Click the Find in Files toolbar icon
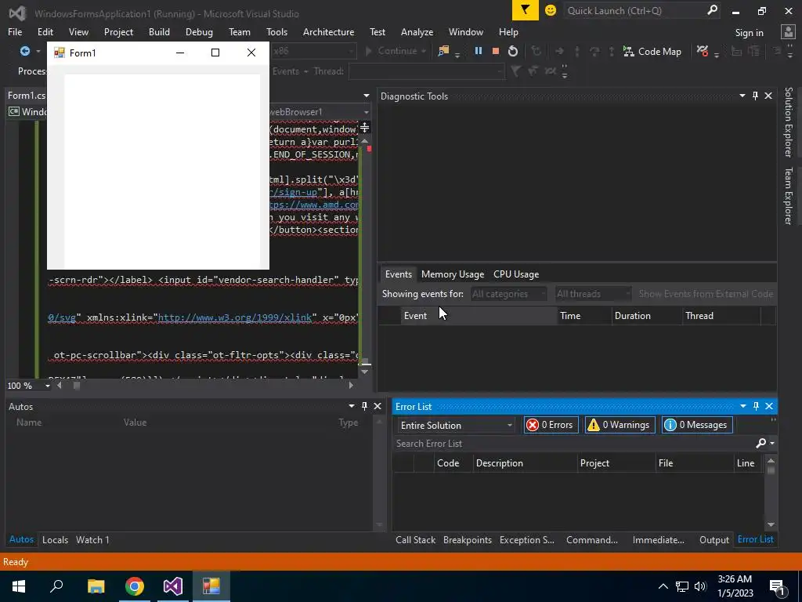Image resolution: width=802 pixels, height=602 pixels. point(443,51)
